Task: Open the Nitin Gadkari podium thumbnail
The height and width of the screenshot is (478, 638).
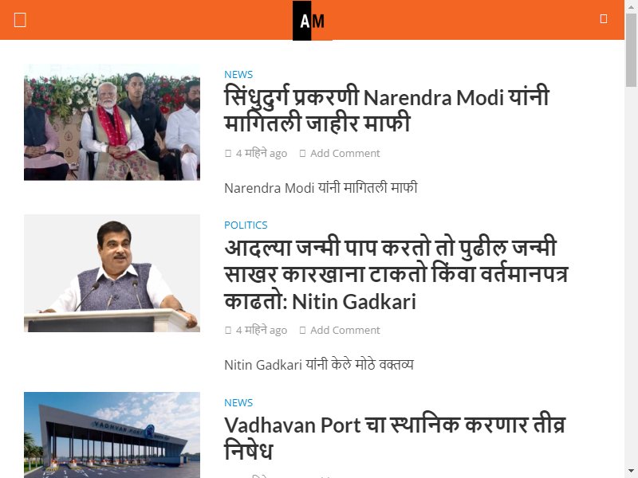Action: click(x=112, y=273)
